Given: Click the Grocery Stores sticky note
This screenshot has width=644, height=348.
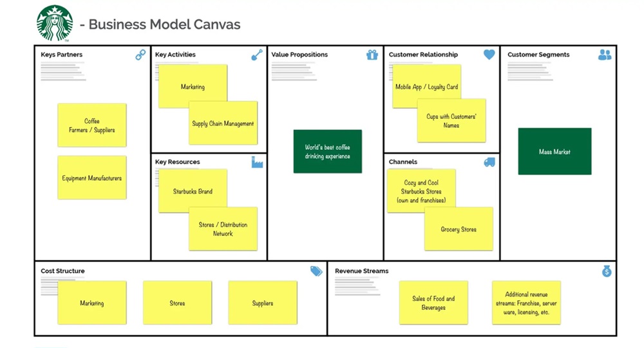Looking at the screenshot, I should pos(459,229).
